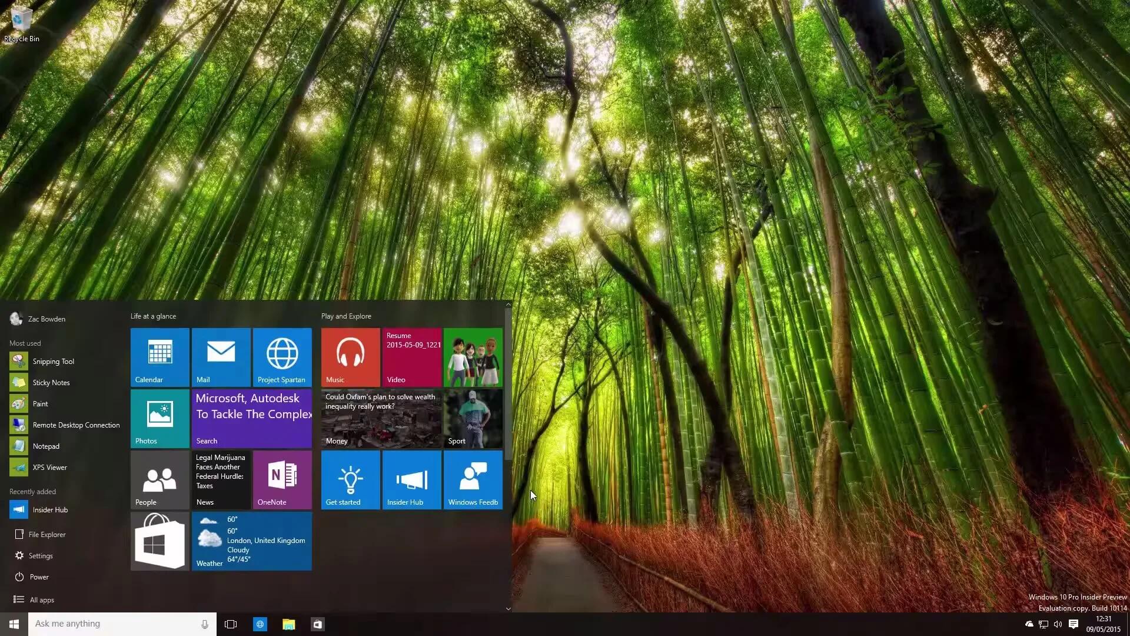Viewport: 1130px width, 636px height.
Task: Click the taskbar clock showing 12:31
Action: click(x=1104, y=624)
